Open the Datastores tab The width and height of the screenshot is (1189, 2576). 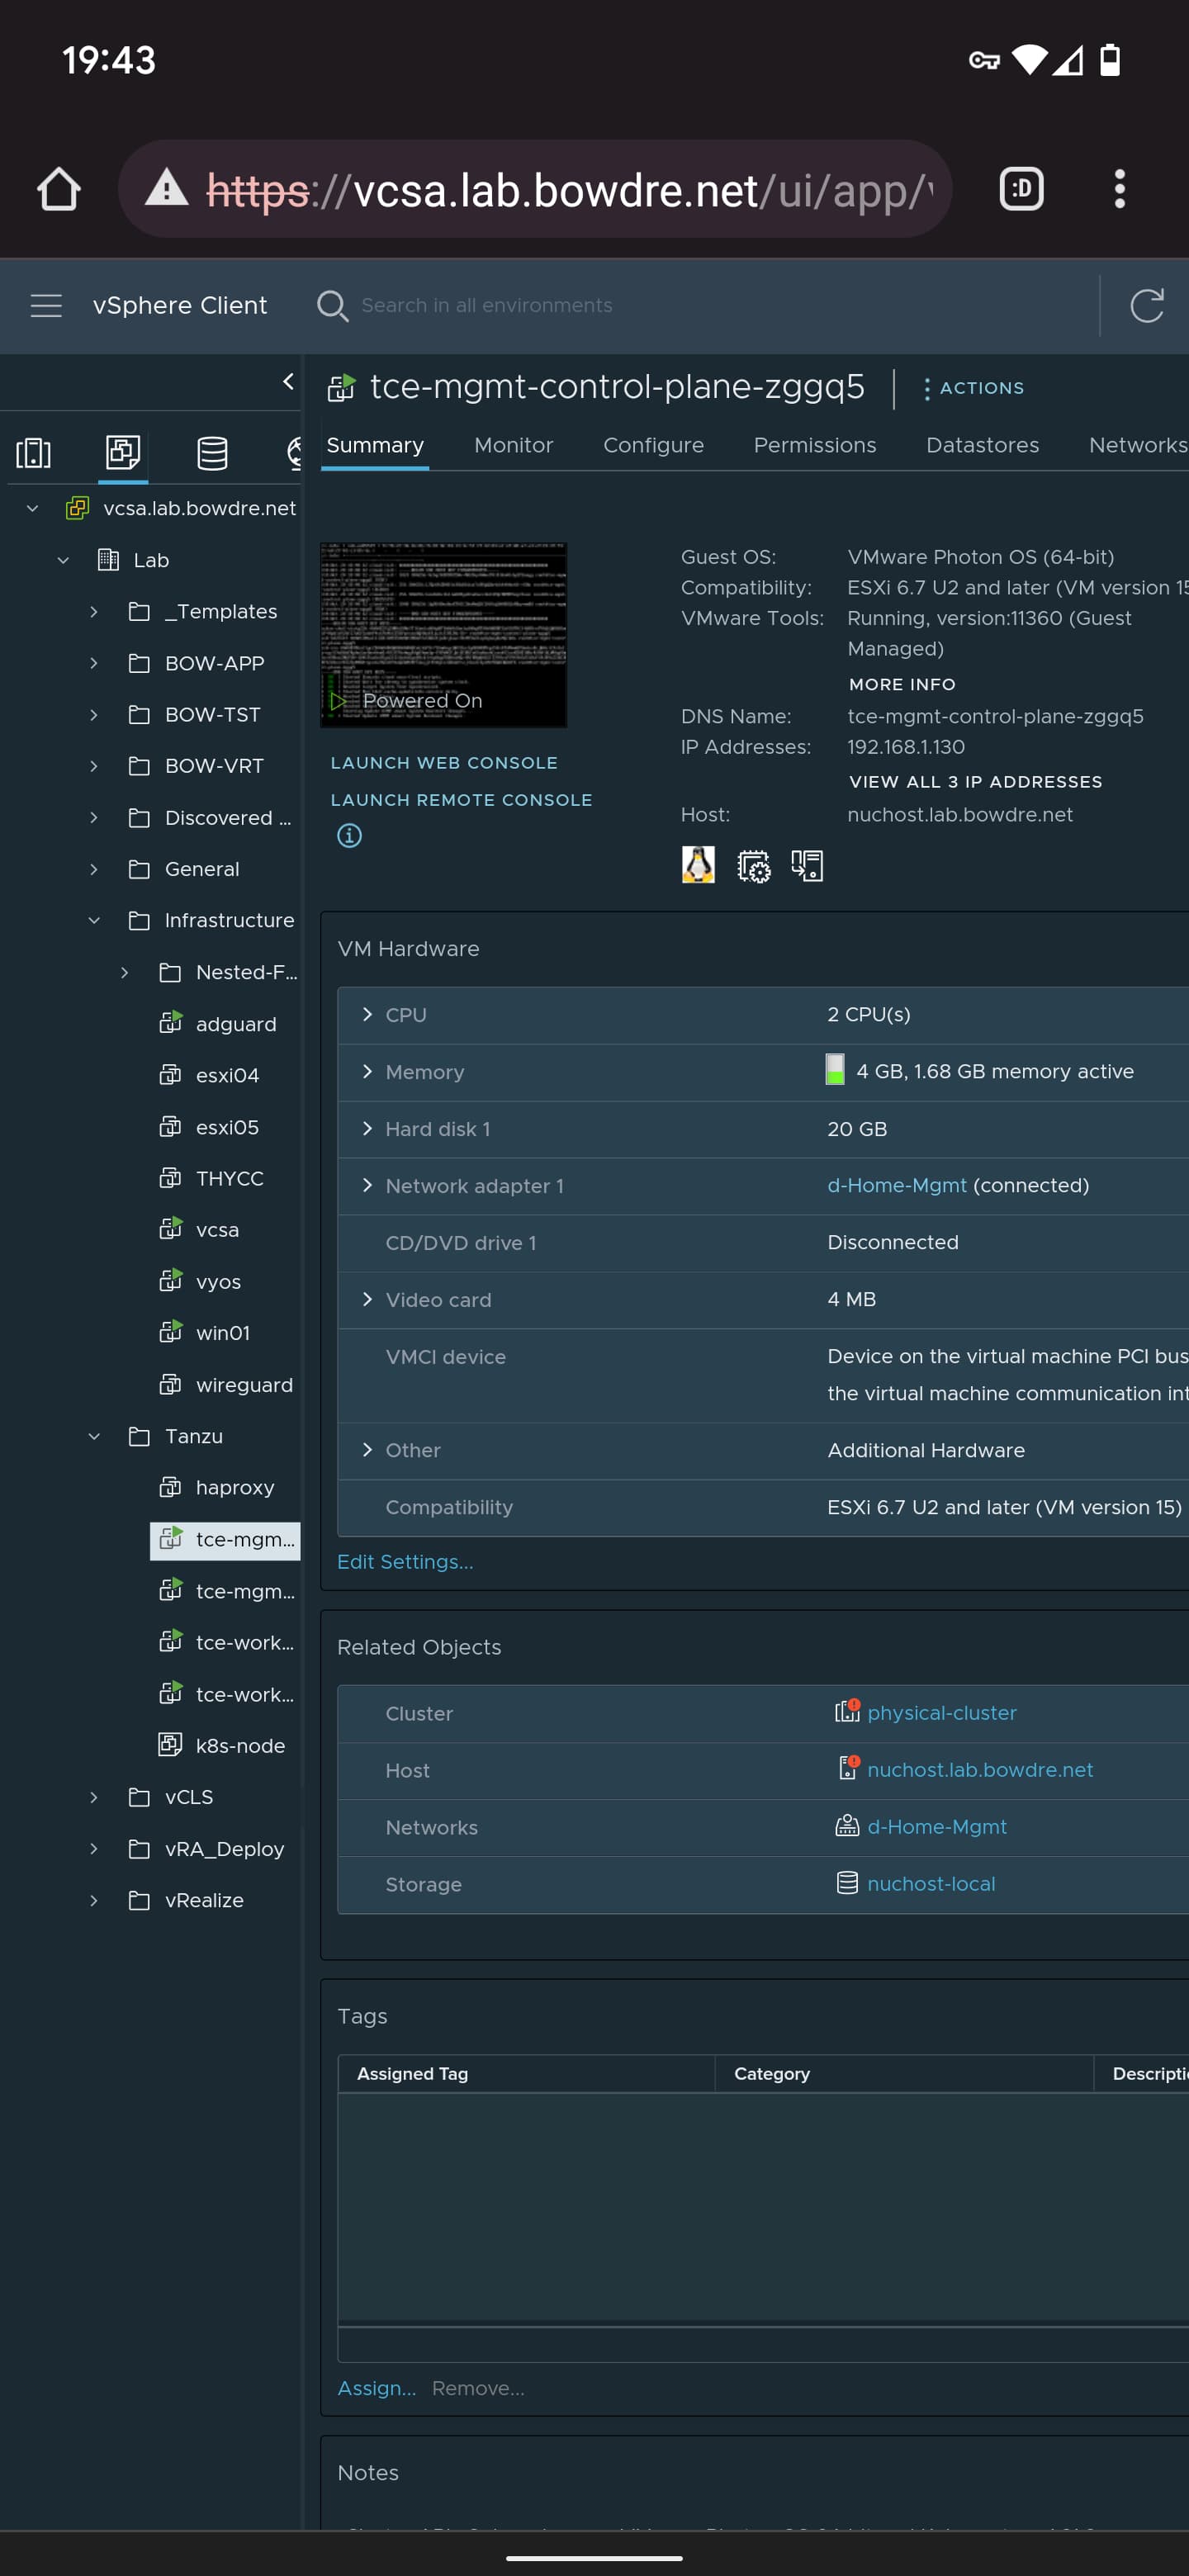(982, 445)
